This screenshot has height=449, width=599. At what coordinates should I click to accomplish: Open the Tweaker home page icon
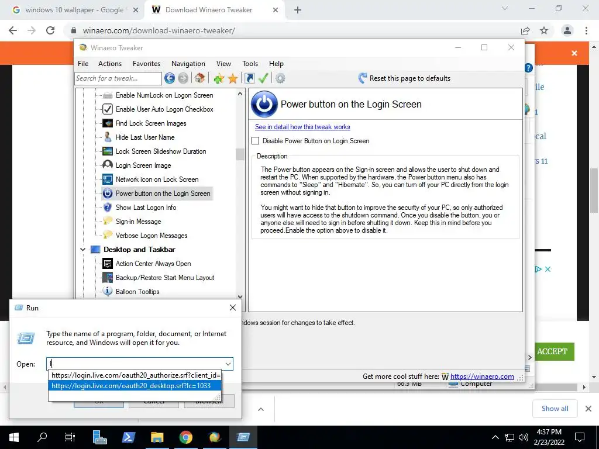coord(199,78)
